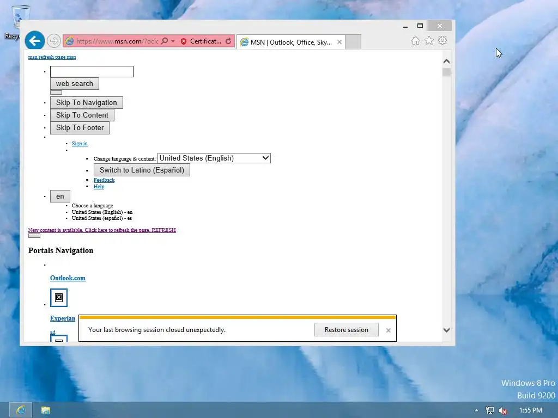
Task: Click the msn.com address bar URL
Action: coord(117,41)
